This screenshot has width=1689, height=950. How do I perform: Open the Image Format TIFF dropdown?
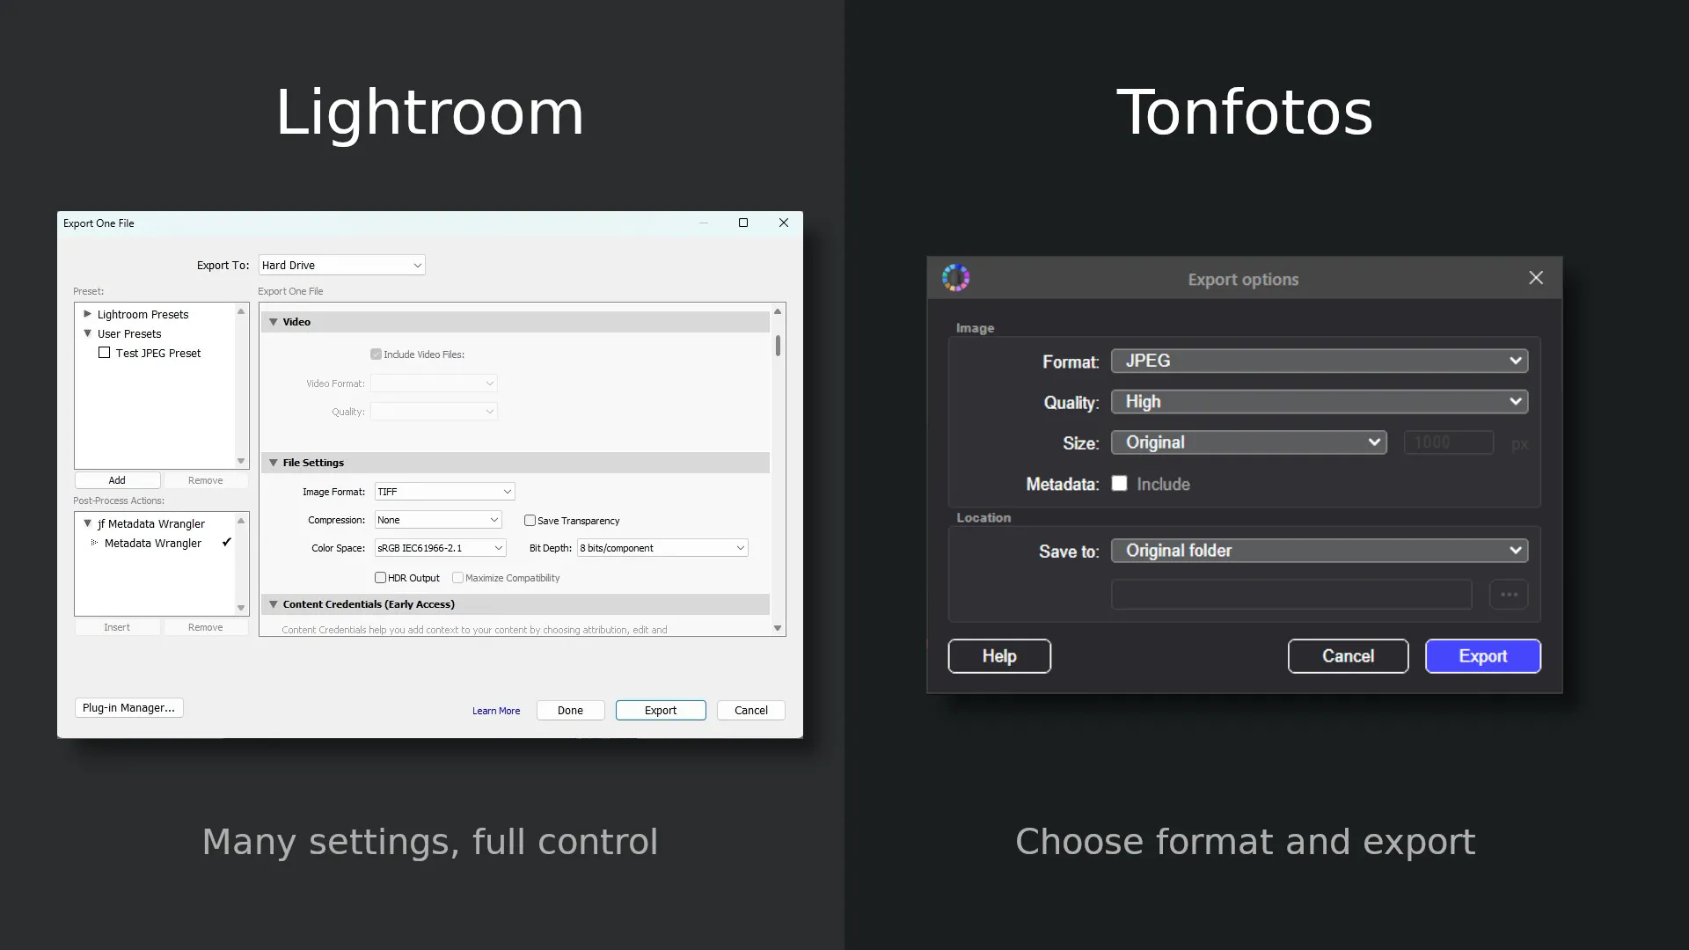[445, 492]
